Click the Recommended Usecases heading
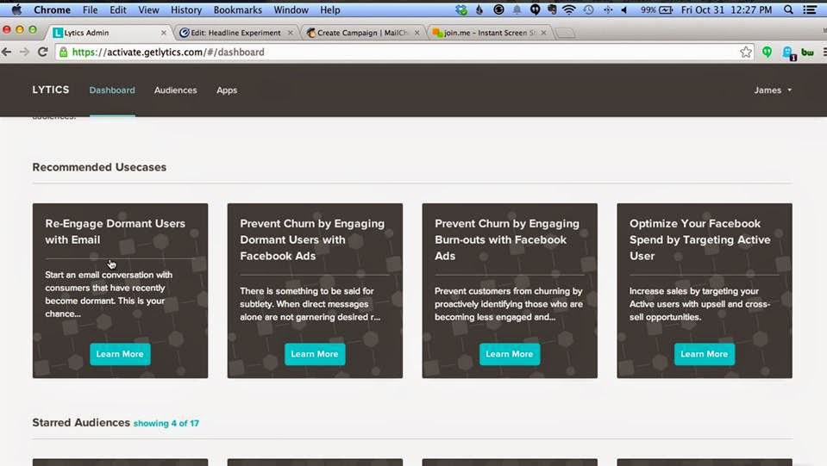 pyautogui.click(x=99, y=167)
